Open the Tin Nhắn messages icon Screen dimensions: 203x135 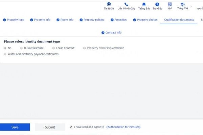coord(109,4)
